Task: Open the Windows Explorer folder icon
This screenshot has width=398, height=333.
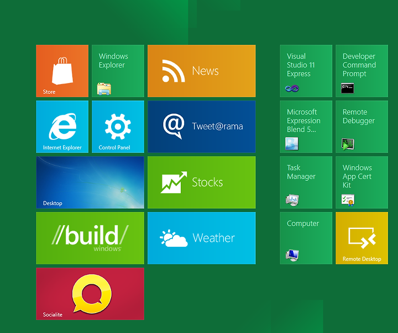Action: click(x=104, y=89)
